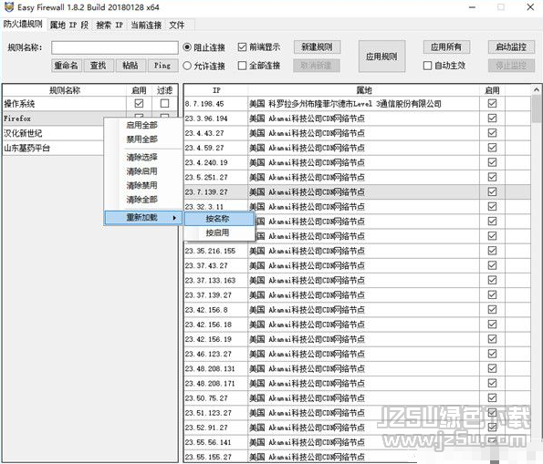Select 按名称 in reload submenu
543x464 pixels.
tap(220, 219)
